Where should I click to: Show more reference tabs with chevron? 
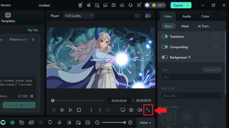pyautogui.click(x=33, y=40)
